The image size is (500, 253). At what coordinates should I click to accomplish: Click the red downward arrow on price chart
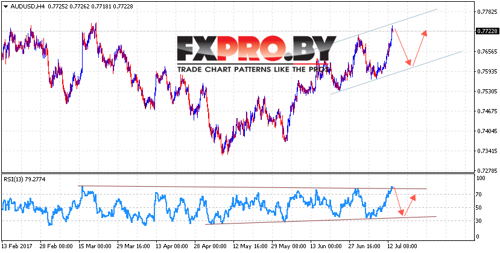coord(402,47)
